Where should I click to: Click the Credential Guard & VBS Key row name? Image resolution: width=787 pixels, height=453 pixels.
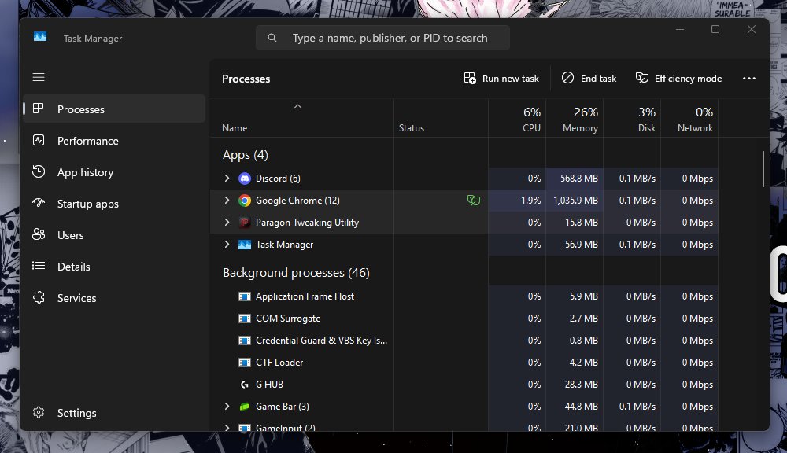click(321, 341)
